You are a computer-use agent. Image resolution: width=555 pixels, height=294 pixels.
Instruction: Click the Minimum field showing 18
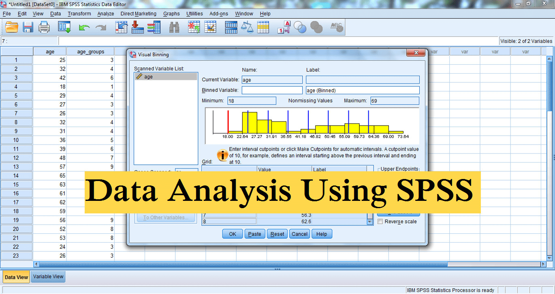pos(252,101)
